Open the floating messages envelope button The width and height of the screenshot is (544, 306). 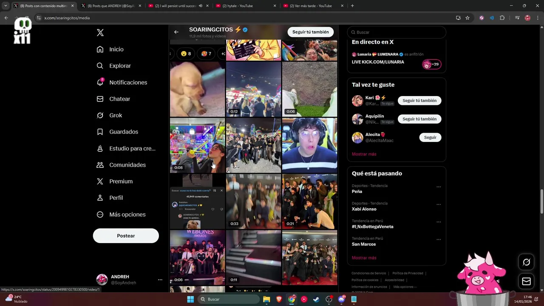[526, 281]
